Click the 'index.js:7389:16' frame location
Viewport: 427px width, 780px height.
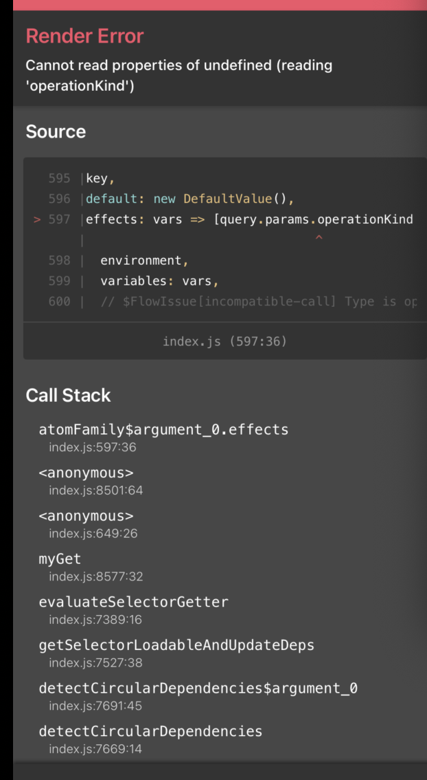tap(95, 620)
